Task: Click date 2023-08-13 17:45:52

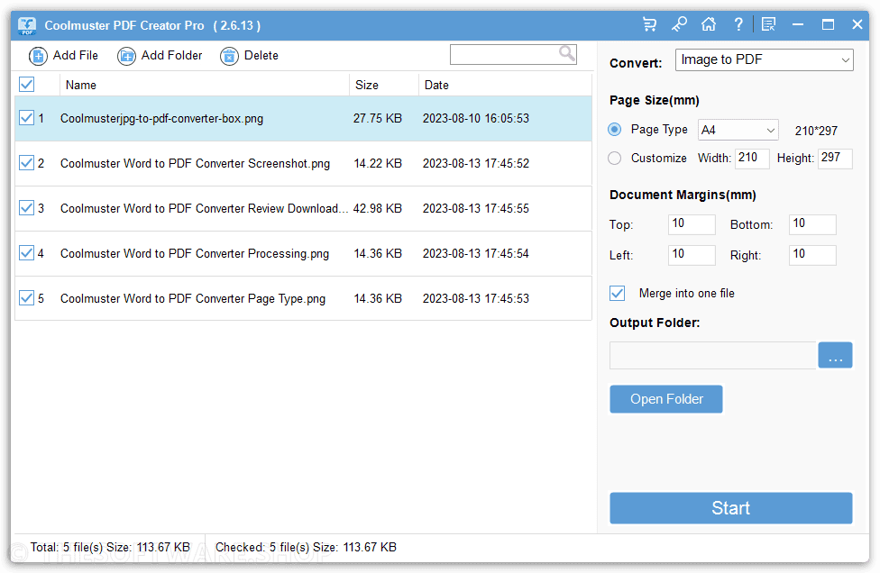Action: click(x=475, y=163)
